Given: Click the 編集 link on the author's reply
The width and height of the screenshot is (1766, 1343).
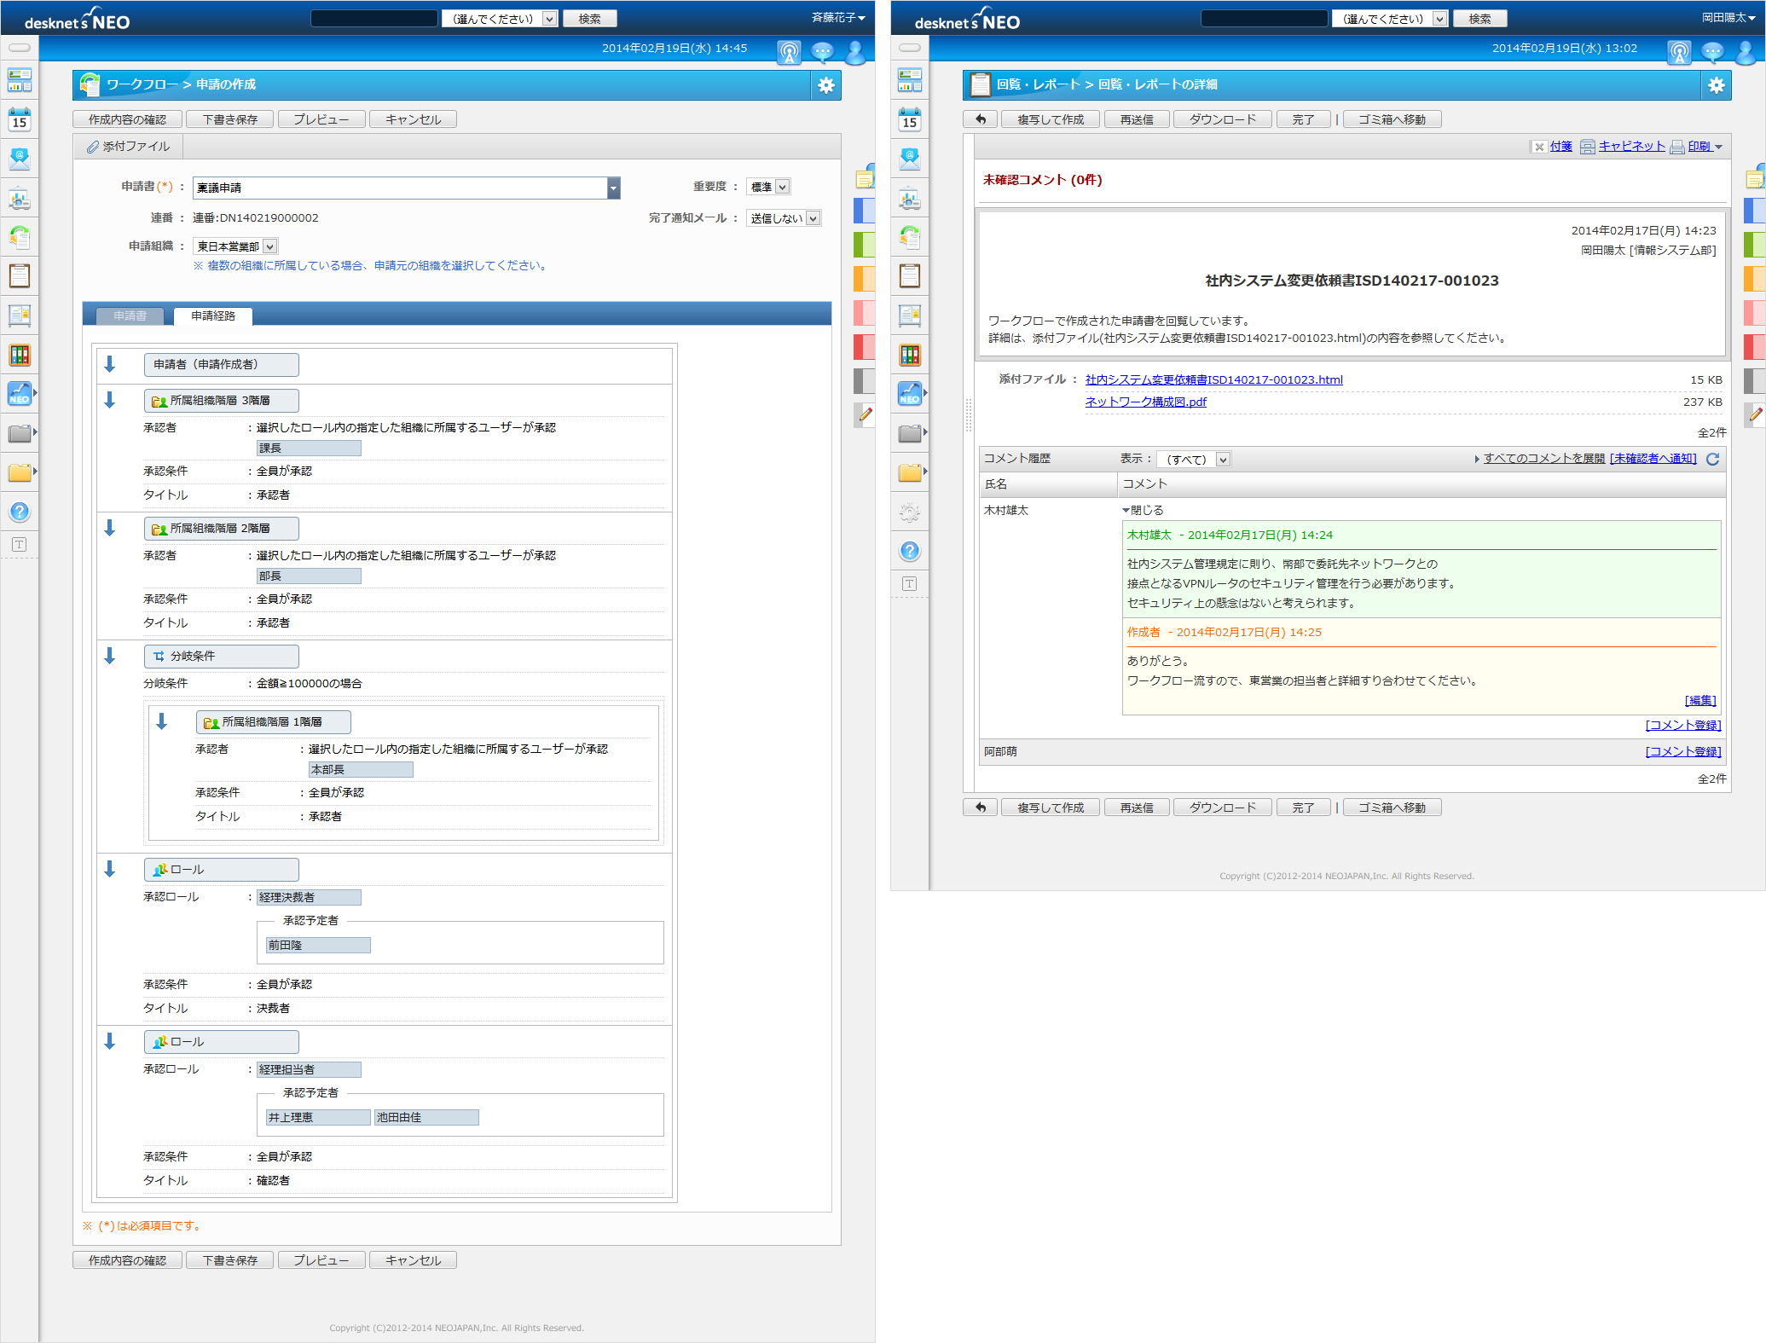Looking at the screenshot, I should pyautogui.click(x=1700, y=700).
